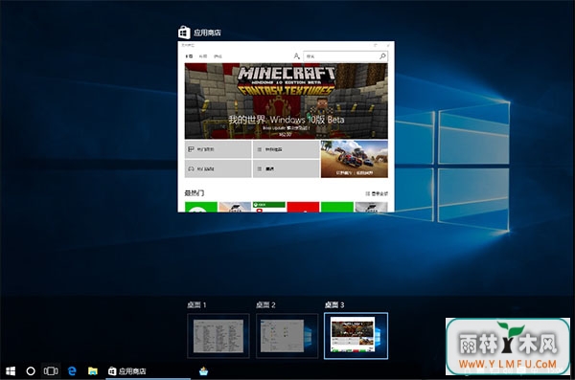Click the 桌面 1 label text
The image size is (575, 380).
(196, 305)
